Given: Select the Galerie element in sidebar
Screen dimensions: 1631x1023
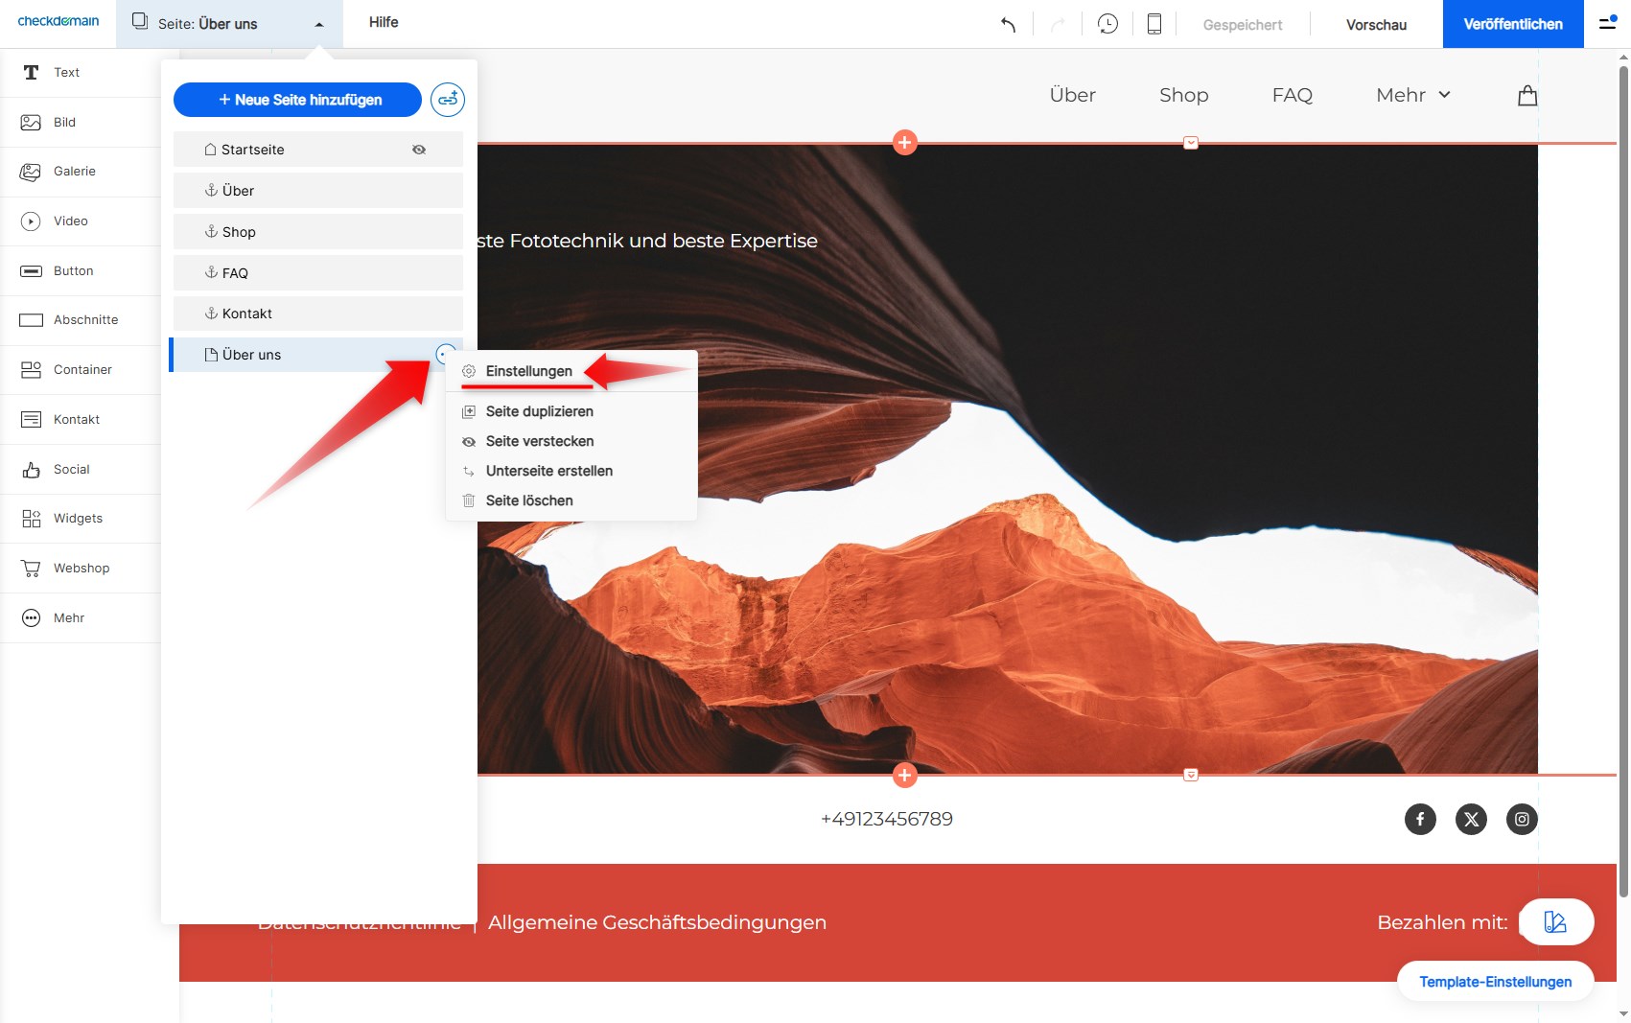Looking at the screenshot, I should (x=75, y=172).
